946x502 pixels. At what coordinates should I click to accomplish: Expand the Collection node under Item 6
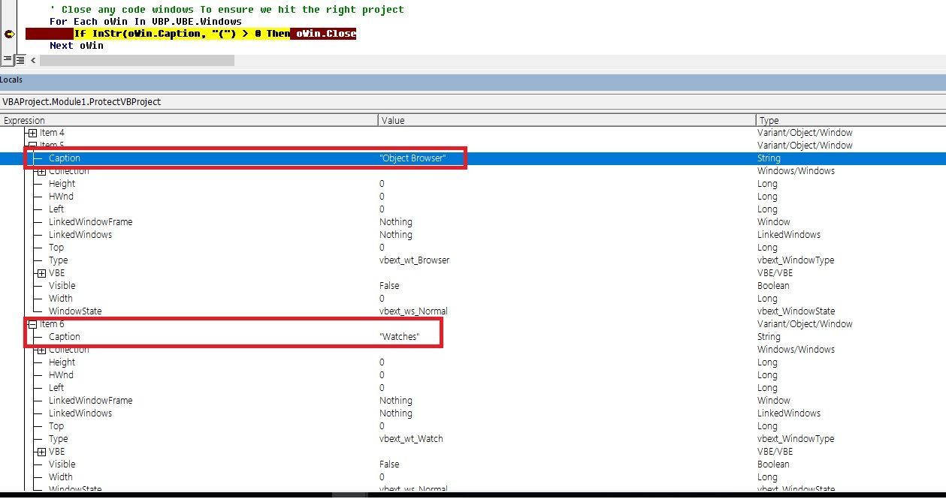click(41, 350)
